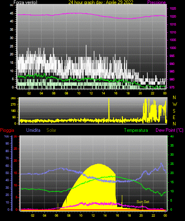Click the 40 temperature axis value
The image size is (185, 221).
(x=172, y=136)
